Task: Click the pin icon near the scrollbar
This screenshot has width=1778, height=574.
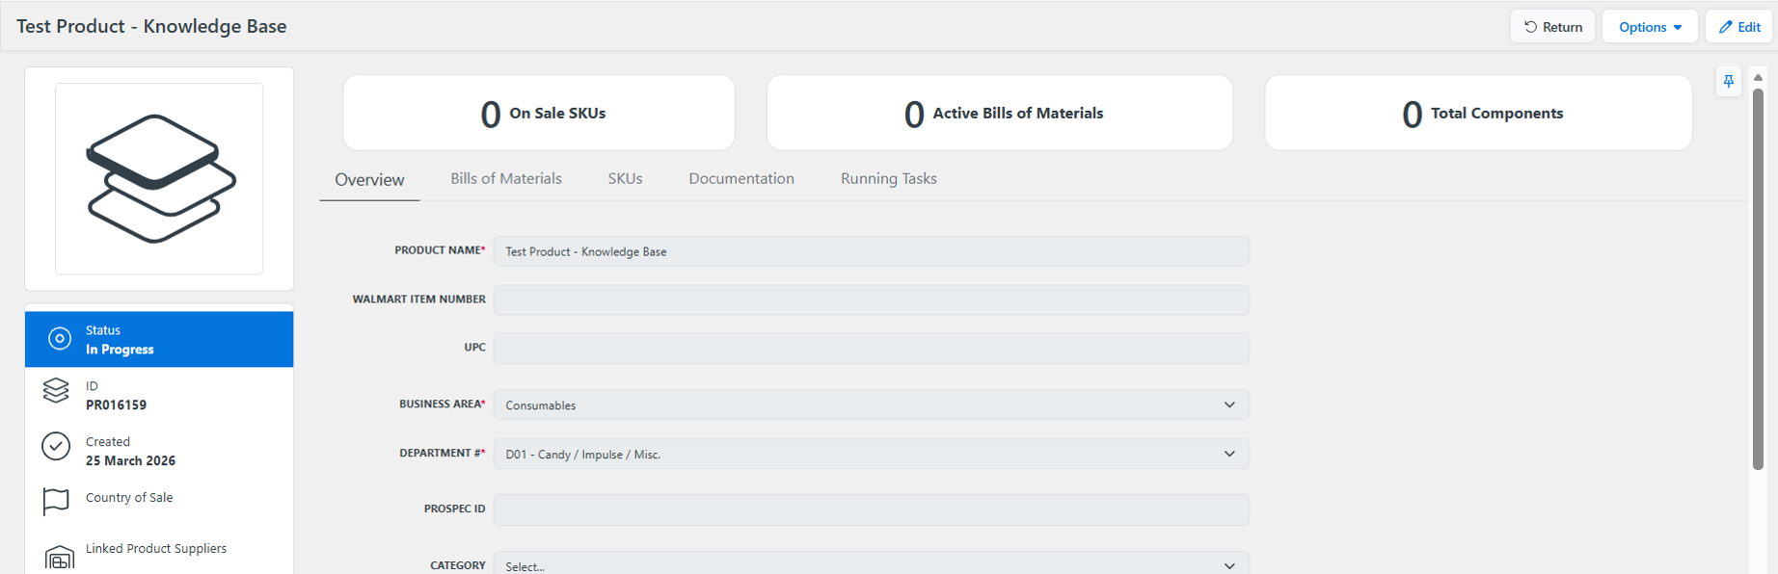Action: coord(1729,82)
